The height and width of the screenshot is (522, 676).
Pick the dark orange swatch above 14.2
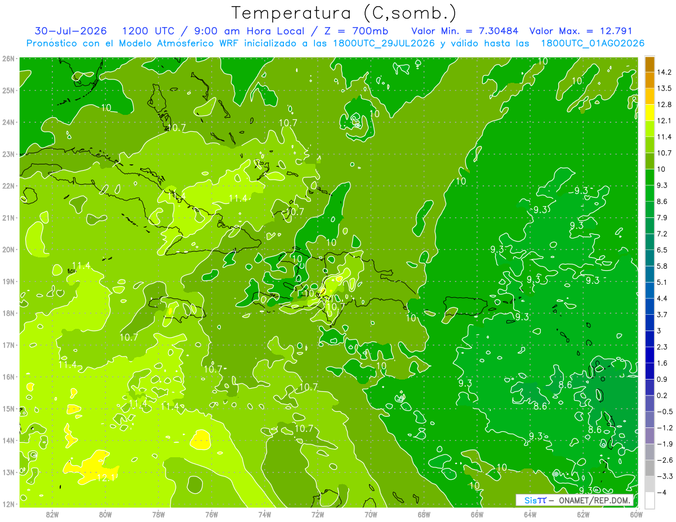[x=650, y=64]
